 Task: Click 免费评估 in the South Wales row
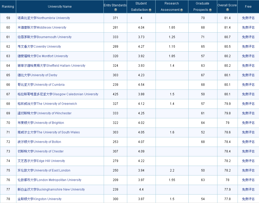pos(248,132)
